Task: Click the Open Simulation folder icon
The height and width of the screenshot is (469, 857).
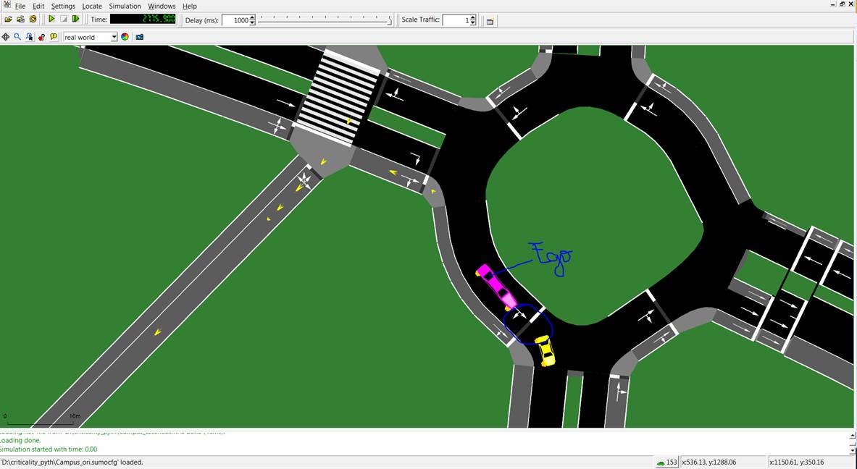Action: click(8, 20)
